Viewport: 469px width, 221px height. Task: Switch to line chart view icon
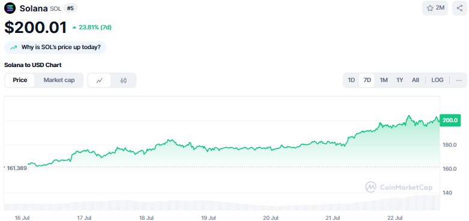pos(99,80)
